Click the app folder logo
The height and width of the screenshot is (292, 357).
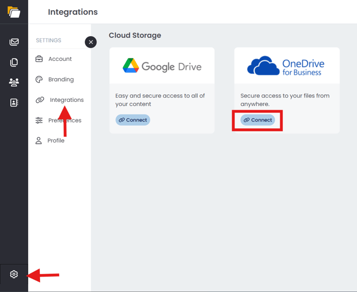14,12
